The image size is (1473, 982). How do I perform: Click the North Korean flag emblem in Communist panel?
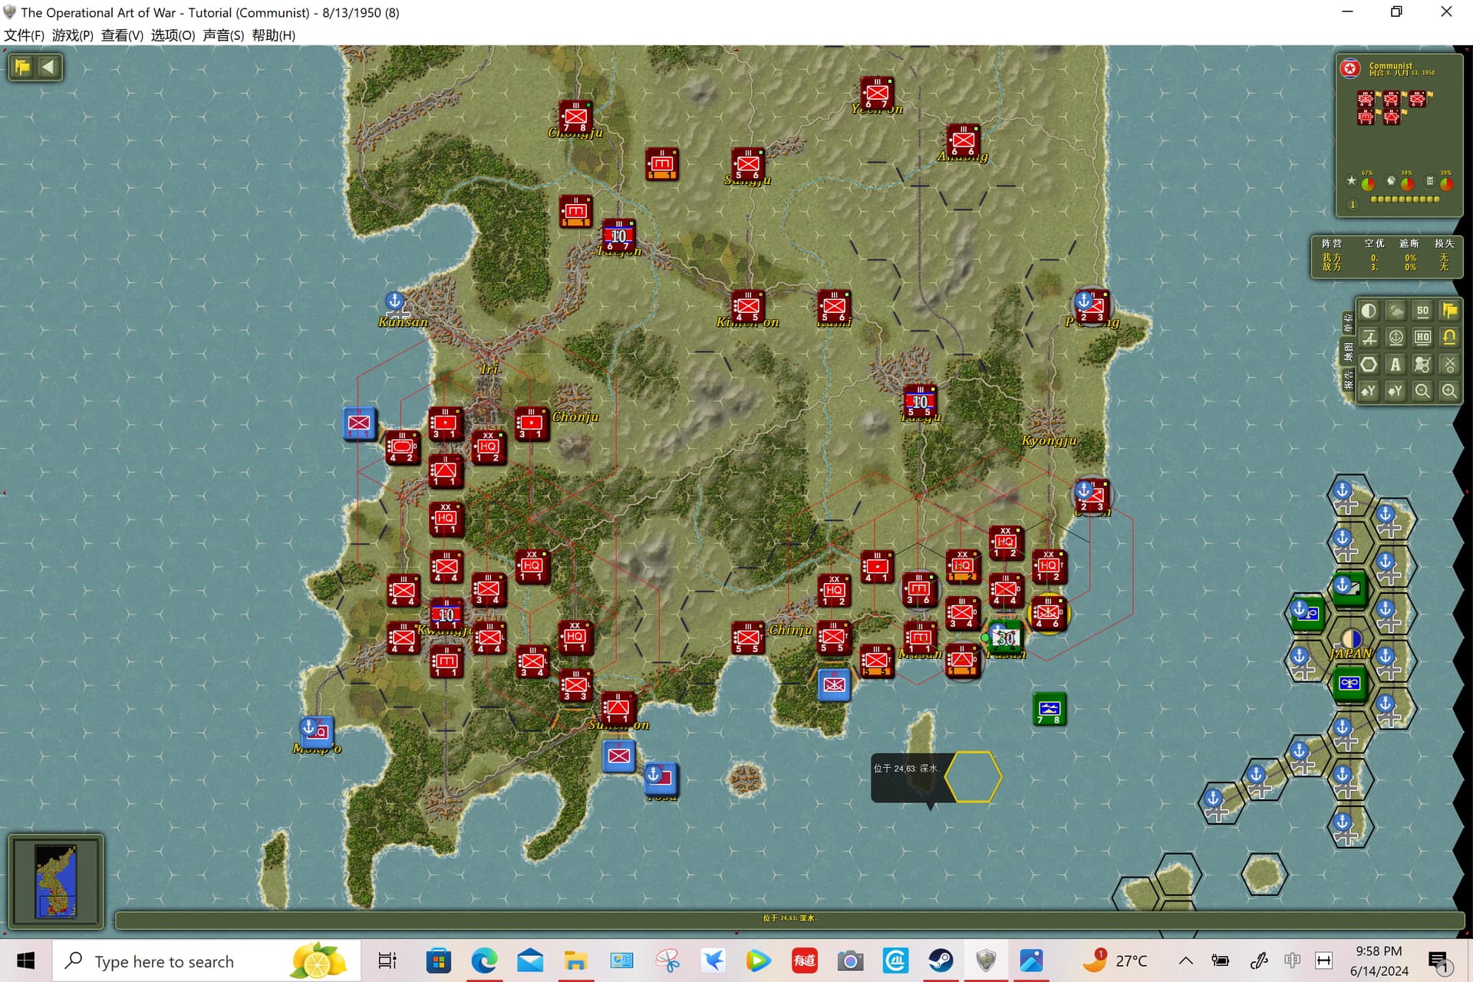[x=1350, y=69]
